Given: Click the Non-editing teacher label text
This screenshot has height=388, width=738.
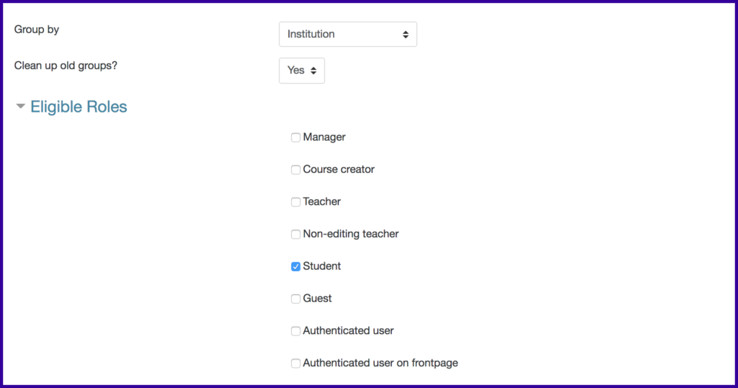Looking at the screenshot, I should [x=351, y=234].
